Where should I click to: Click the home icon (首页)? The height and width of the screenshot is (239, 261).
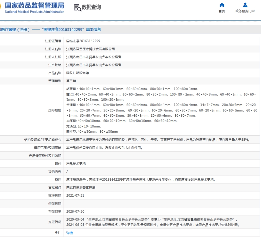222,5
